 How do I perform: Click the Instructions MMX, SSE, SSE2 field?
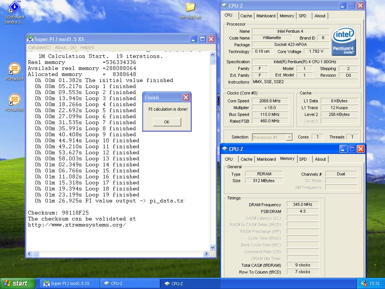(x=305, y=82)
